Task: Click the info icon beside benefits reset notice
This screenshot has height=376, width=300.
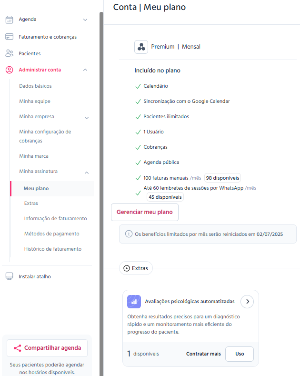Action: pyautogui.click(x=129, y=234)
